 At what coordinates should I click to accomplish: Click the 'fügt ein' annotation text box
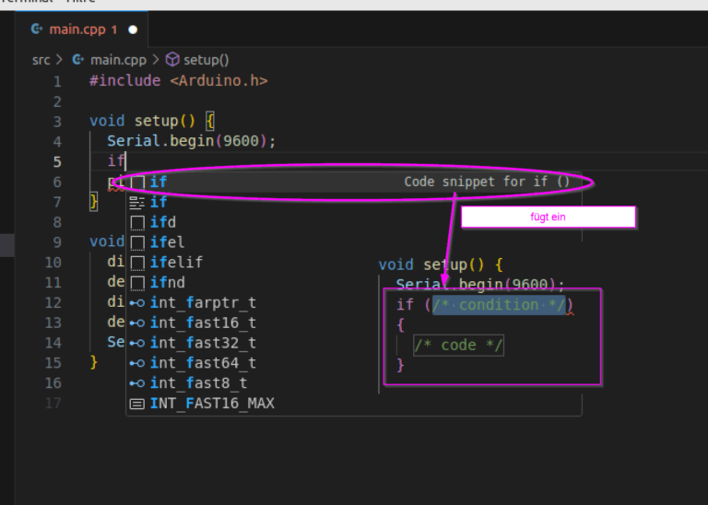tap(548, 217)
